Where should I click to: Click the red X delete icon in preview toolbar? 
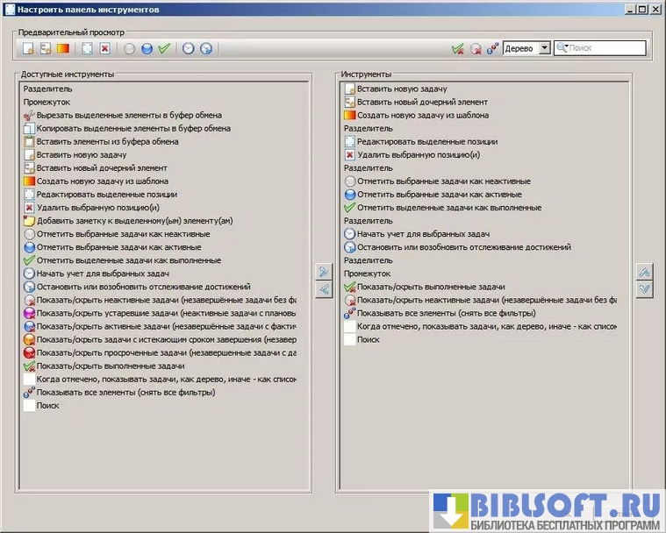click(x=104, y=49)
